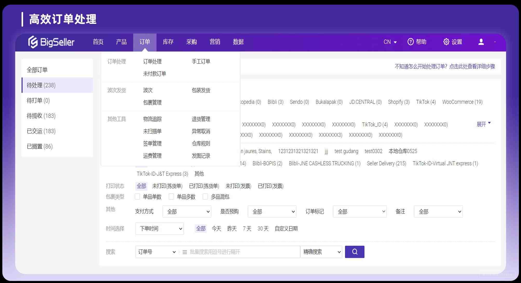This screenshot has width=521, height=283.
Task: Select 退货管理 menu entry
Action: pos(201,119)
